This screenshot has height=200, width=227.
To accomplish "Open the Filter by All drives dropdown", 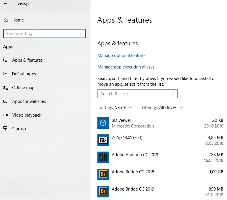I will point(162,107).
